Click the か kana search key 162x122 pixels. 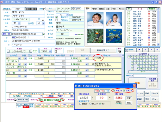coord(153,57)
